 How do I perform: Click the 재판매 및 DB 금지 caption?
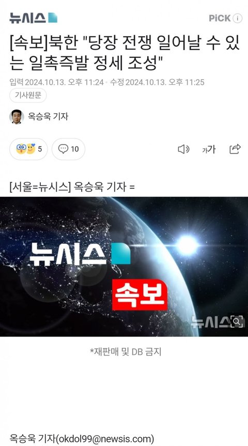coord(126,352)
